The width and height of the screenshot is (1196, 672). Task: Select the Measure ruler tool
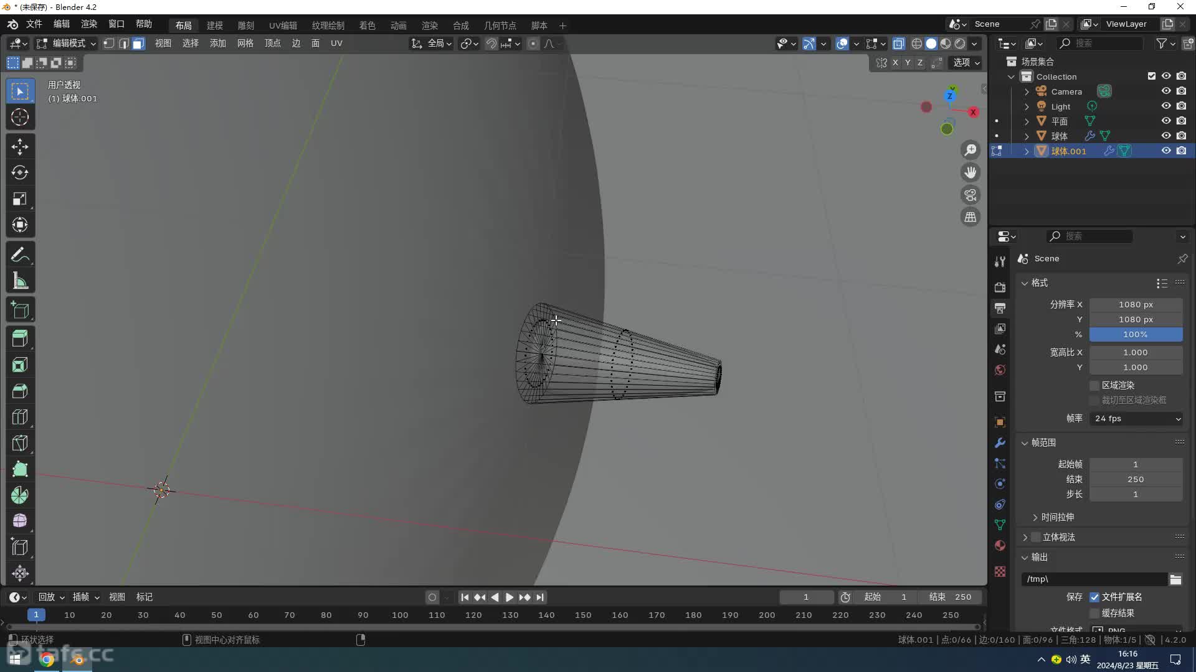20,281
